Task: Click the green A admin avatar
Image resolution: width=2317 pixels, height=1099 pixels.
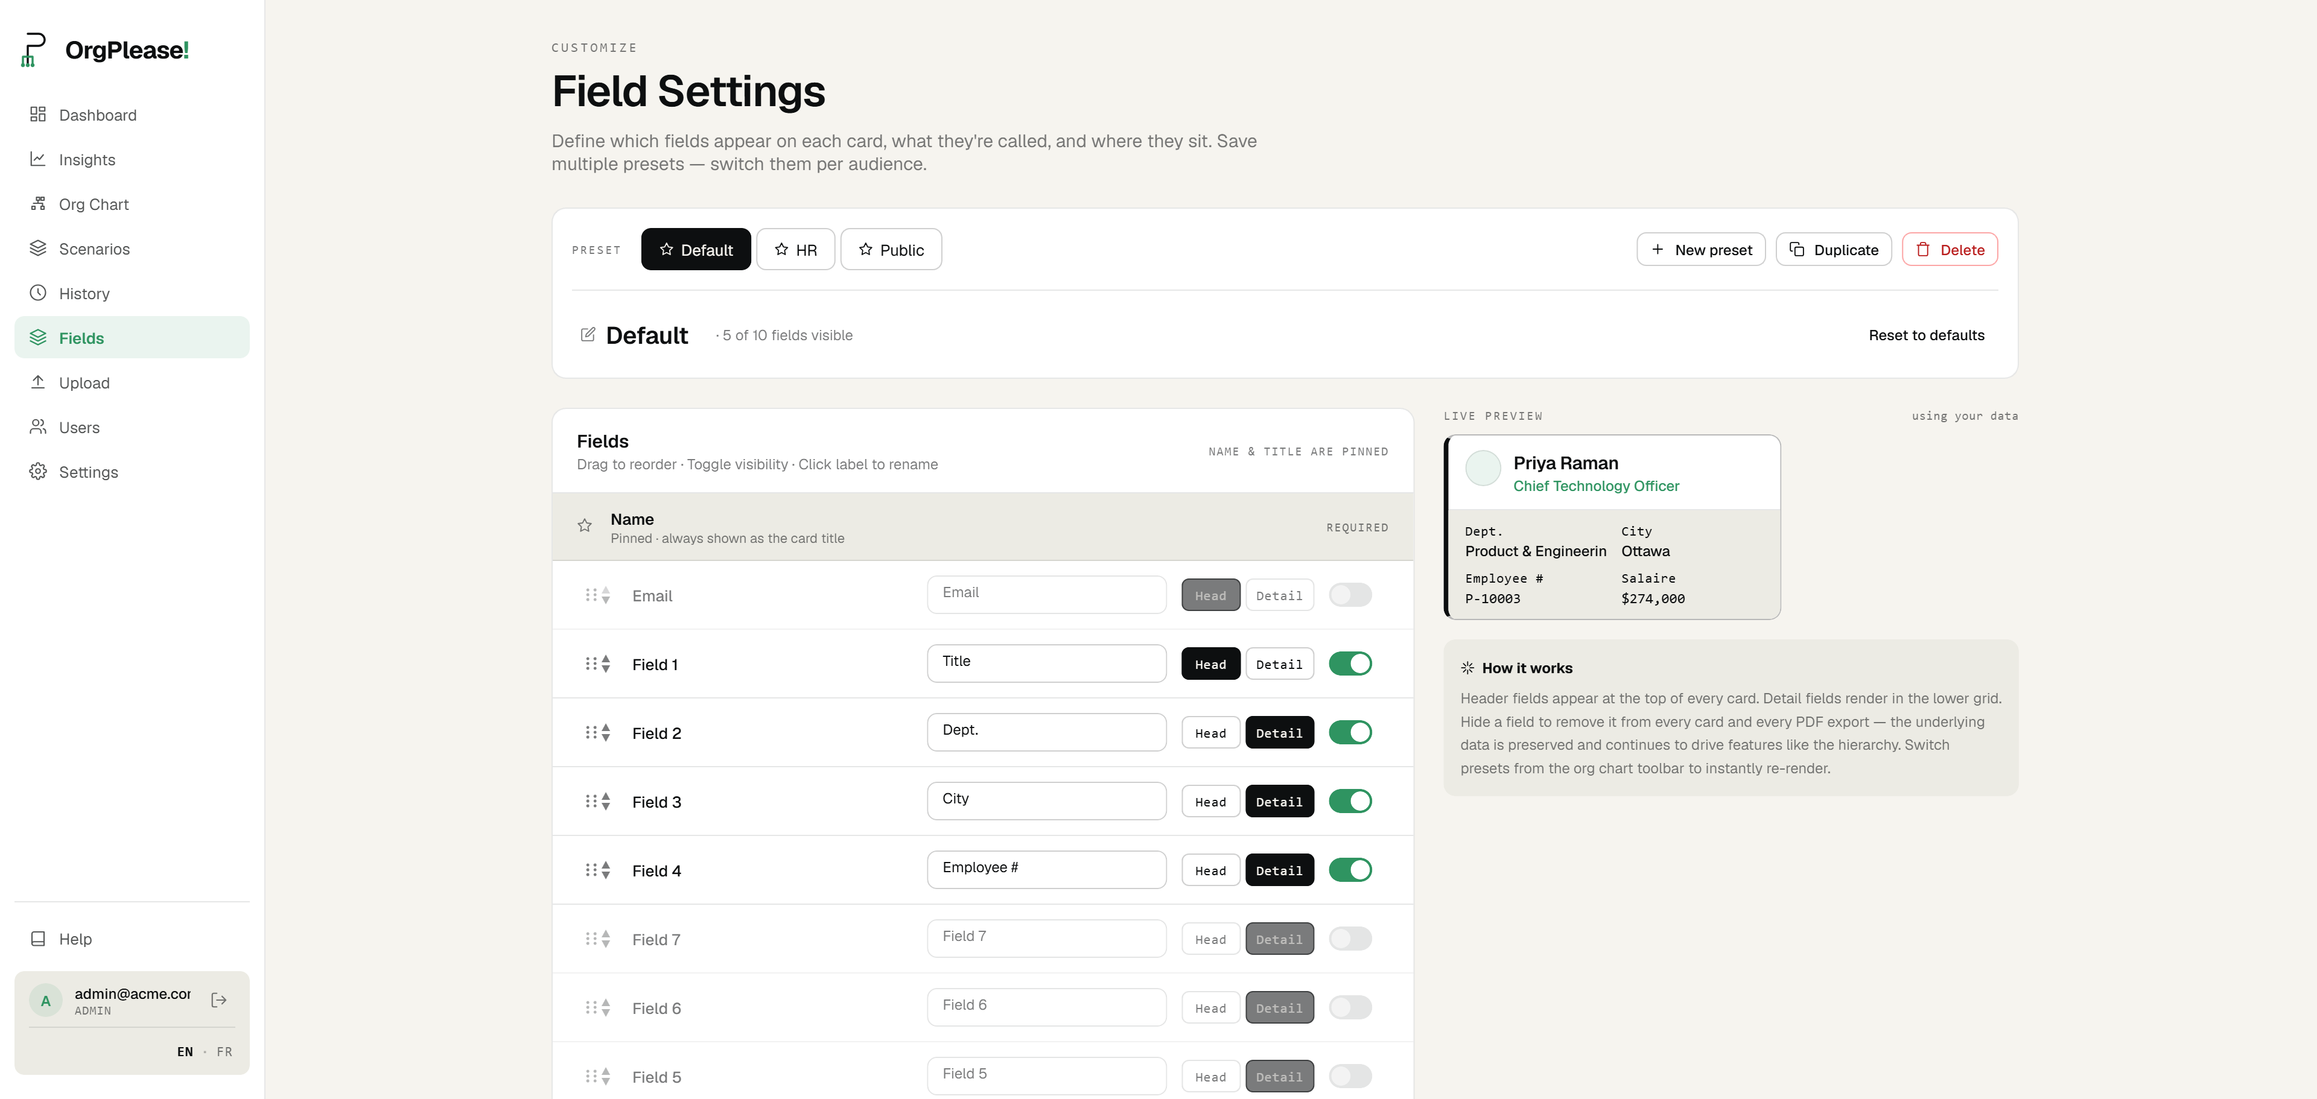Action: pos(46,1000)
